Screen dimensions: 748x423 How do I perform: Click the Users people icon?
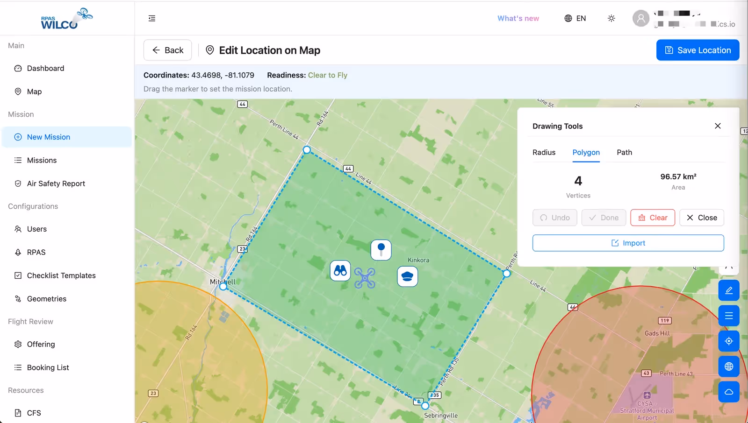pos(18,229)
